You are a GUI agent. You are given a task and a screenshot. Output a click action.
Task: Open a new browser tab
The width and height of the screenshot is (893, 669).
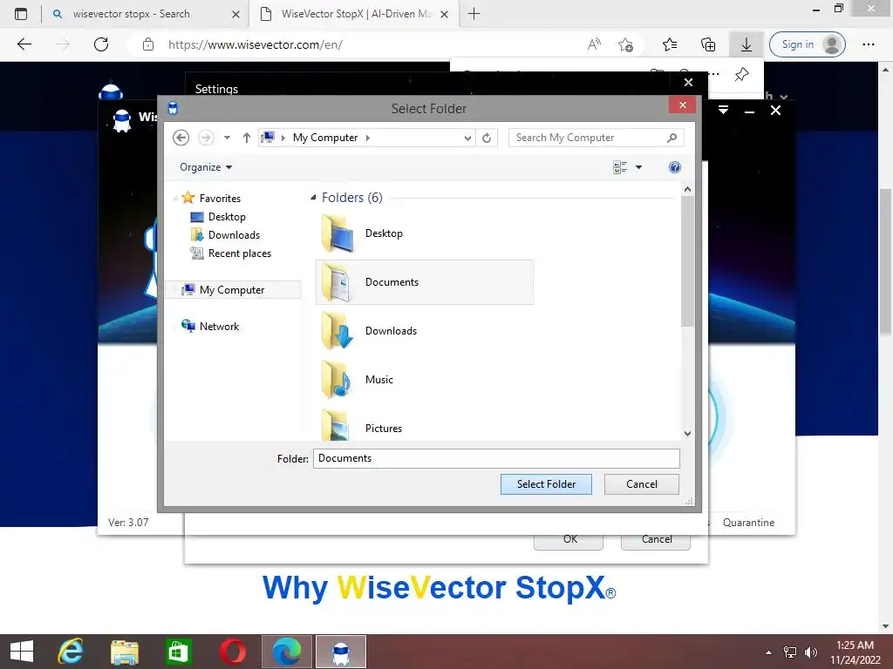click(474, 14)
